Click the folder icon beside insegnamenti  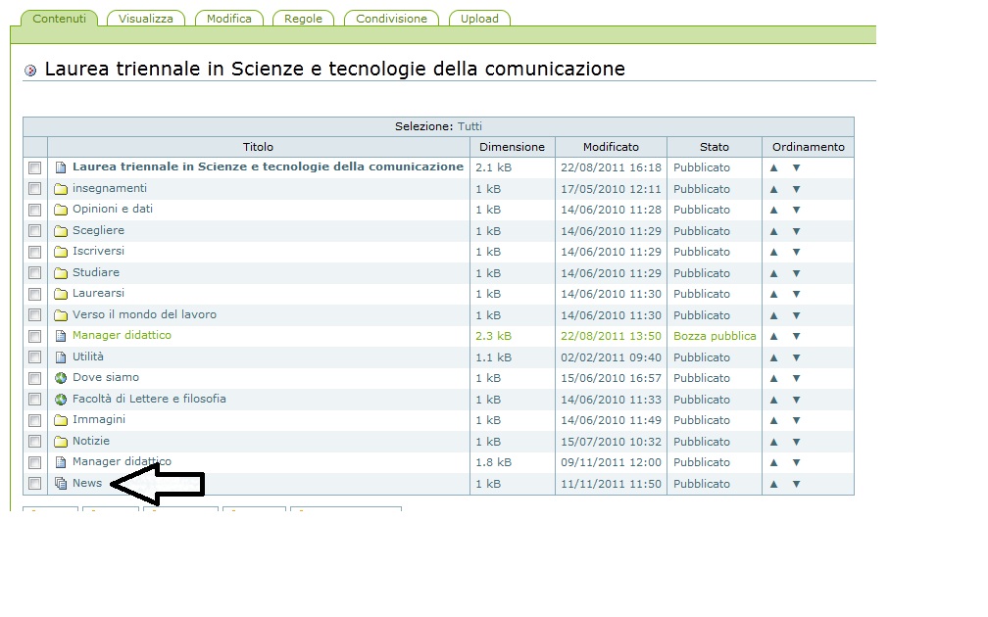(61, 189)
